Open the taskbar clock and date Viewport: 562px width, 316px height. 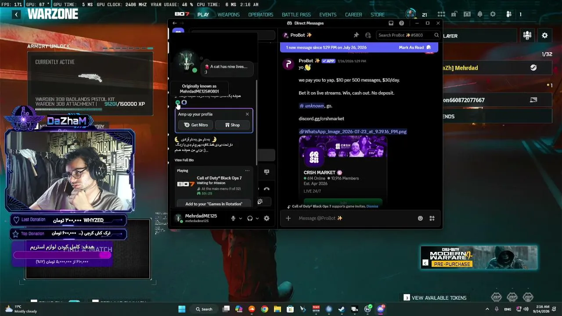pyautogui.click(x=543, y=309)
